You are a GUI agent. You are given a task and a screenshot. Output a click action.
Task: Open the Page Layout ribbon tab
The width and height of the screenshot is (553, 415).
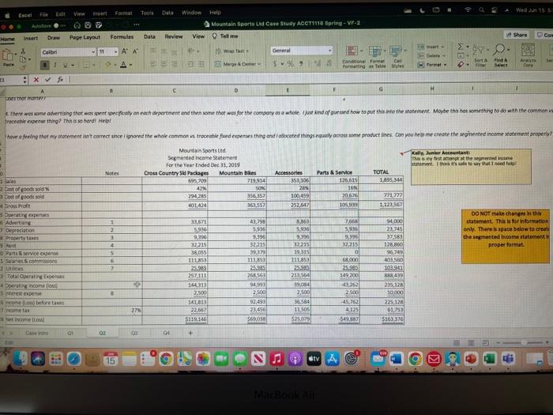click(85, 37)
